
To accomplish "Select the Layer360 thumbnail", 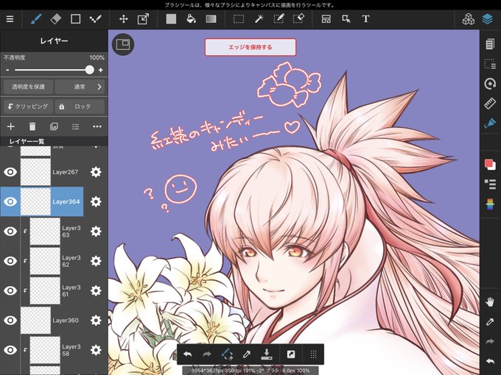I will (35, 321).
